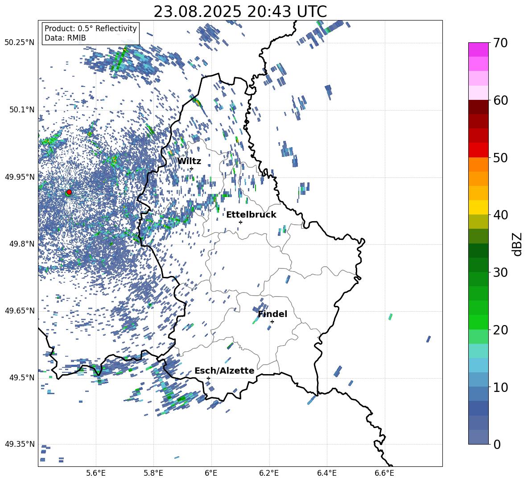Click the 40 label on colorbar

coord(500,215)
